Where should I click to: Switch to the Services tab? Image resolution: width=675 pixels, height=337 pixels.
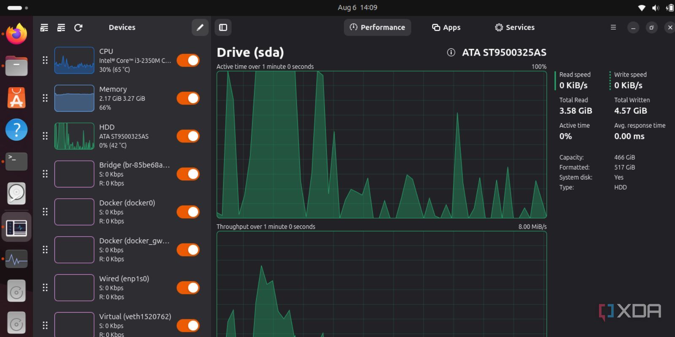(x=515, y=27)
